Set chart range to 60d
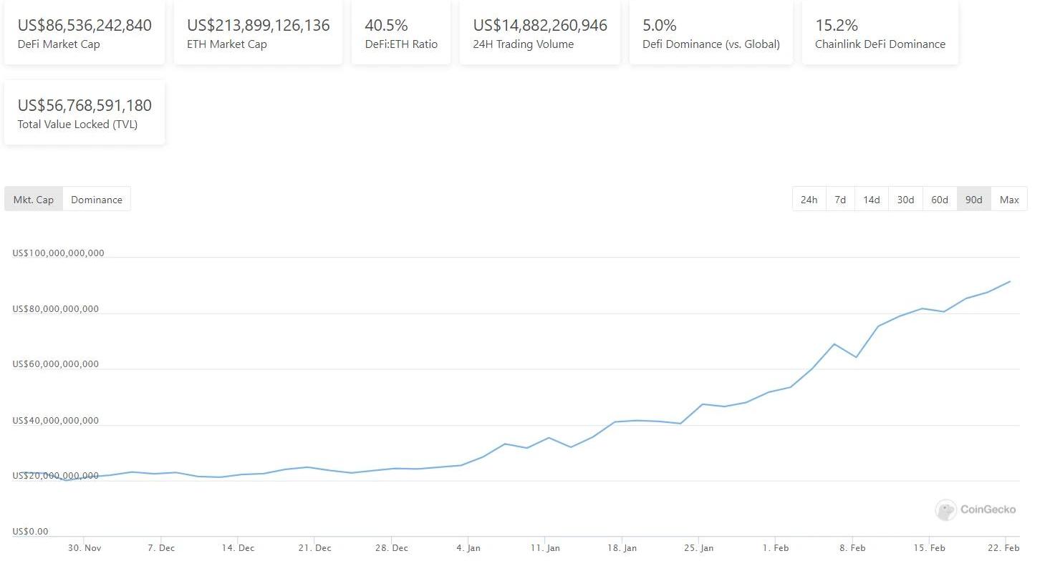Viewport: 1050px width, 561px height. (940, 200)
